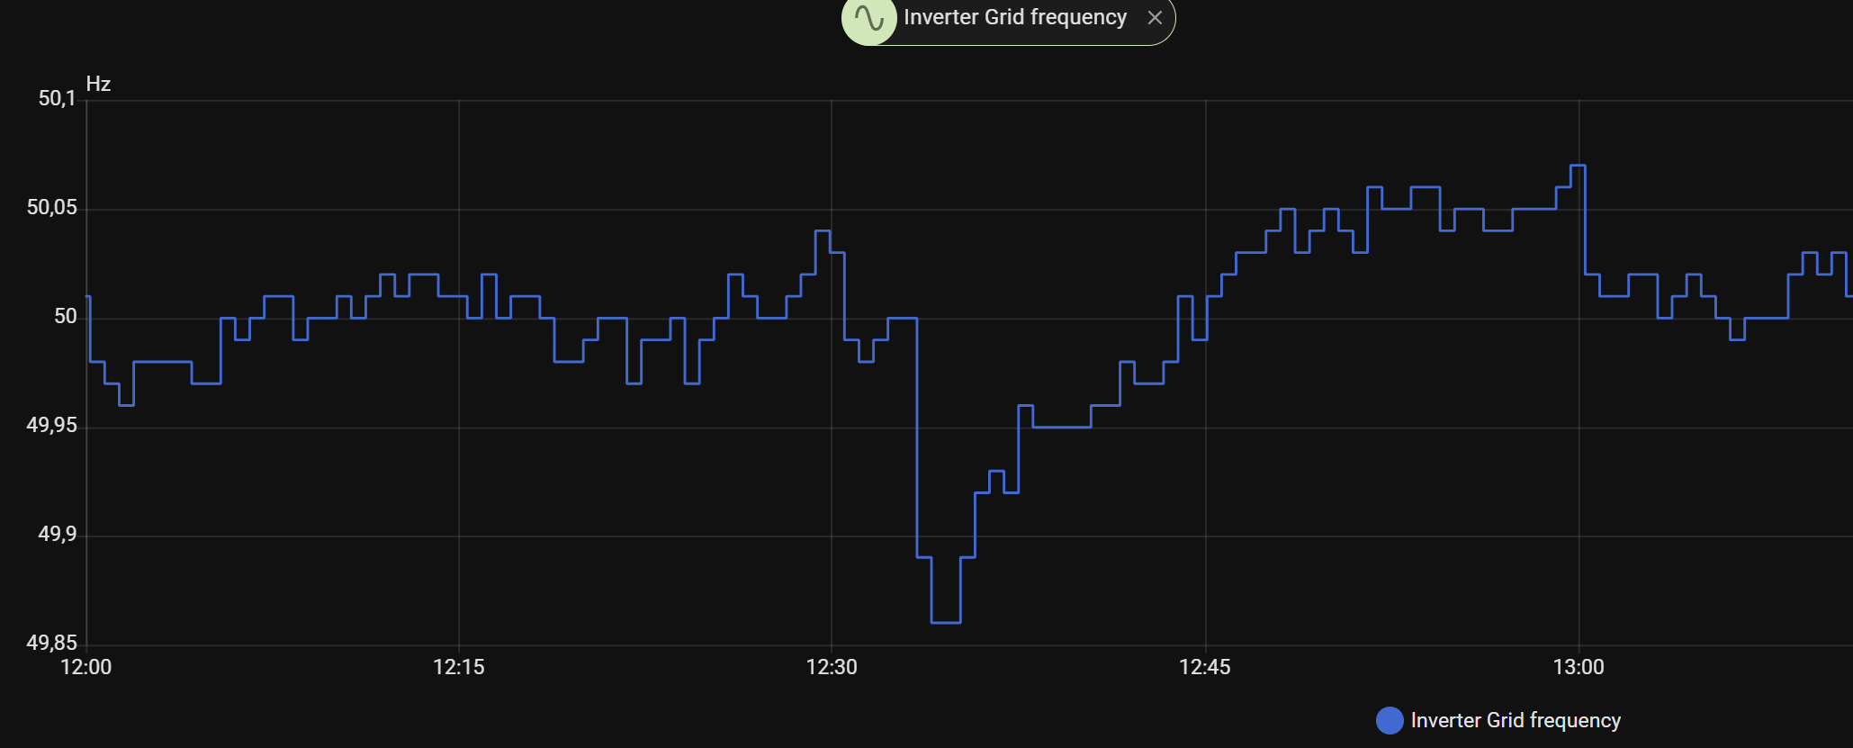Screen dimensions: 1853x748
Task: Click the 49,85 y-axis value
Action: point(52,644)
